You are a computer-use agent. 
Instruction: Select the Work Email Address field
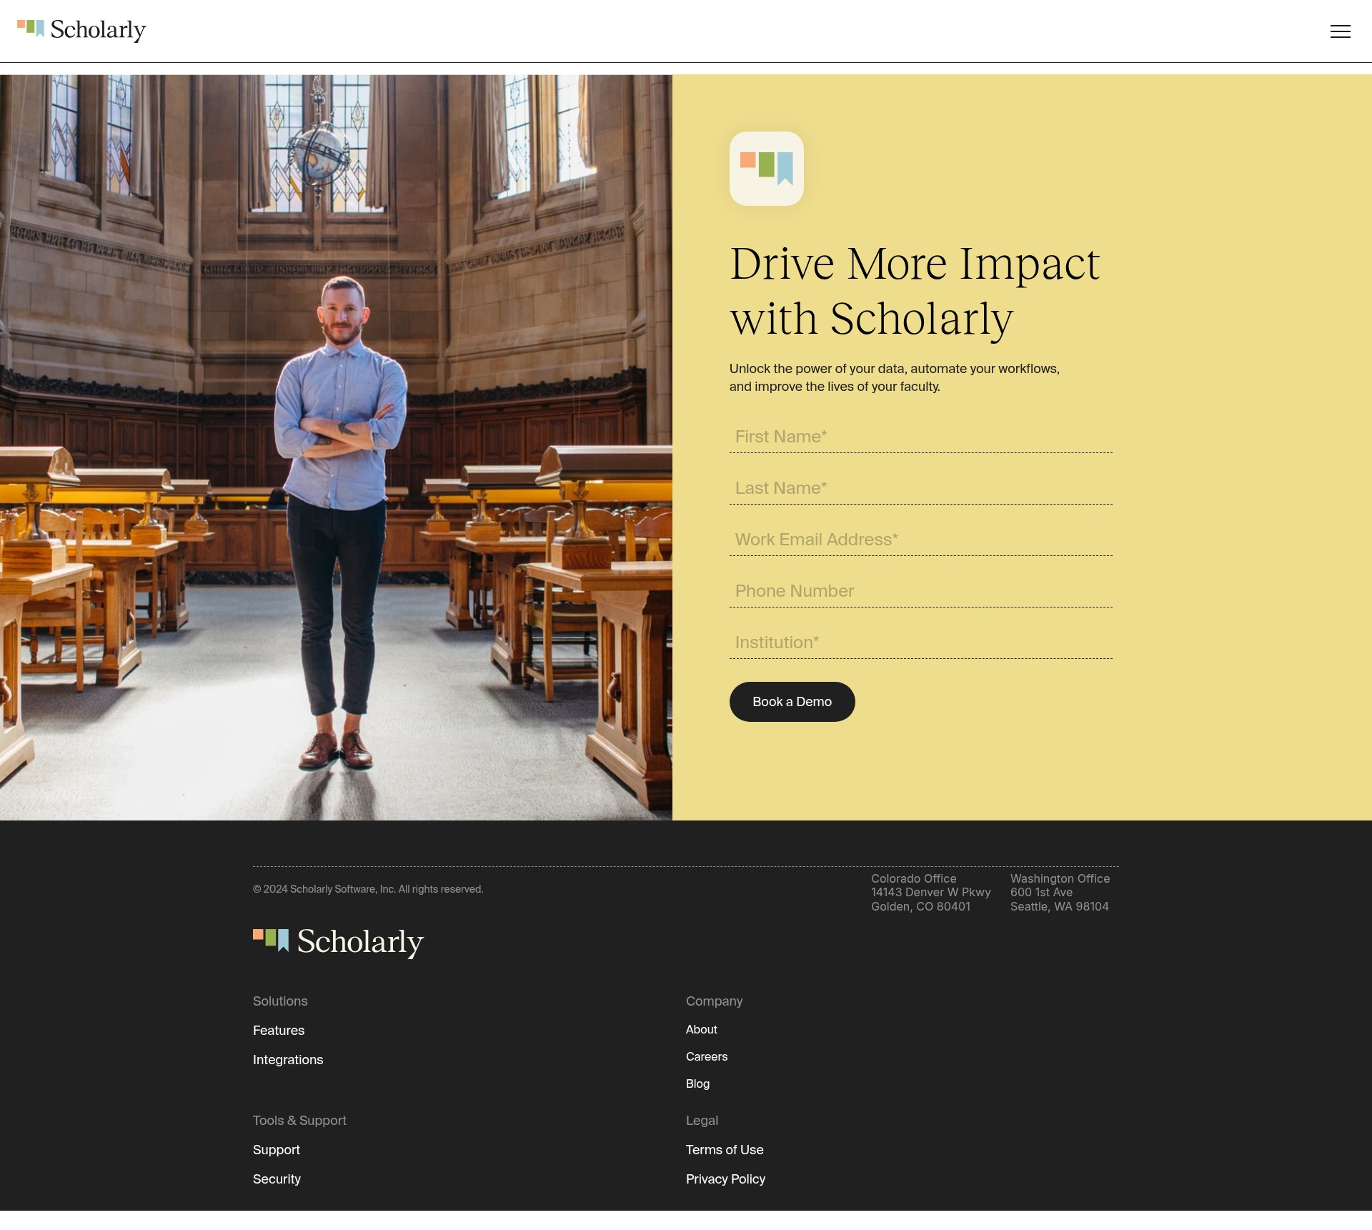tap(920, 540)
